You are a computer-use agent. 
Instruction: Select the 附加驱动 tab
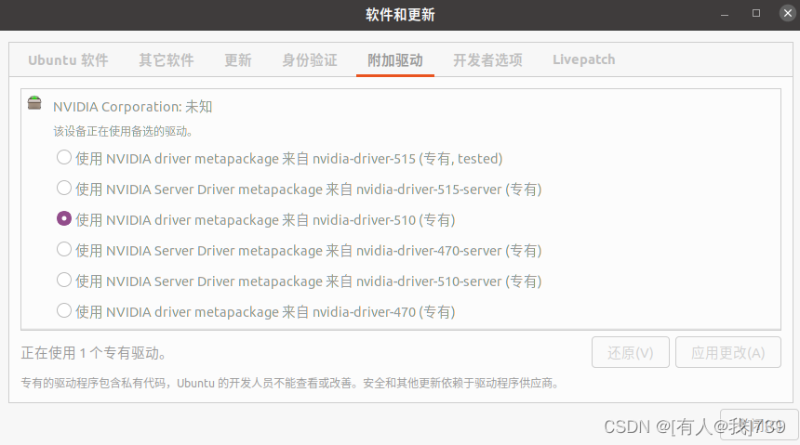395,60
